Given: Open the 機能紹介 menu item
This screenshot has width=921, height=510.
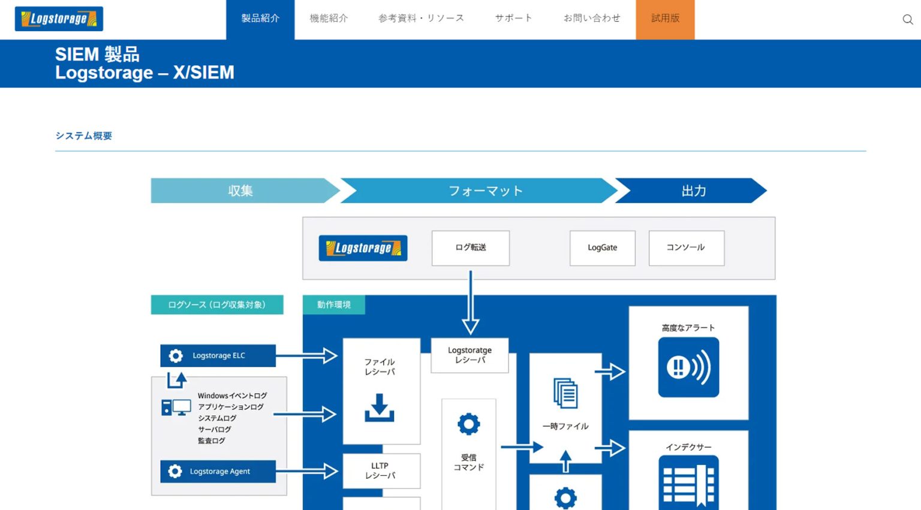Looking at the screenshot, I should (x=329, y=18).
